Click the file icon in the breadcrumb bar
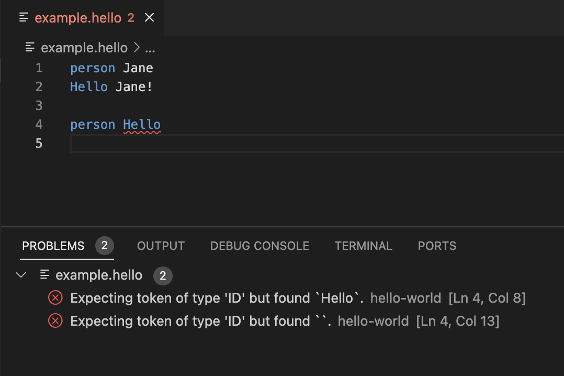This screenshot has height=376, width=564. 29,48
